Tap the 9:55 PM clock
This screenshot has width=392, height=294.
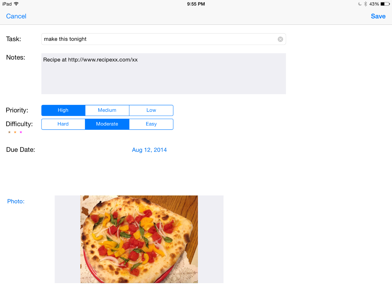[196, 4]
